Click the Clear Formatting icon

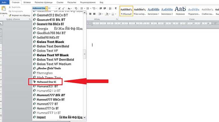pos(76,8)
